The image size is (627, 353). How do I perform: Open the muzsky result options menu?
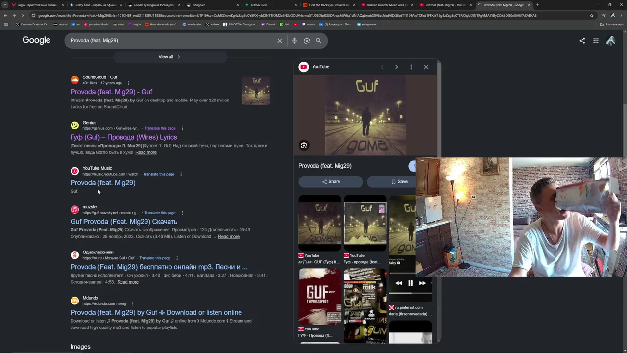pos(182,213)
